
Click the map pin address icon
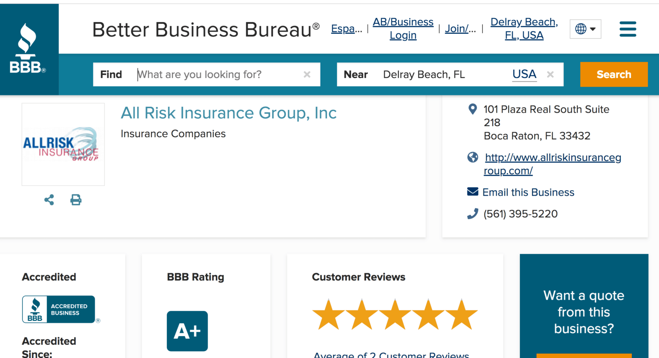pyautogui.click(x=473, y=109)
